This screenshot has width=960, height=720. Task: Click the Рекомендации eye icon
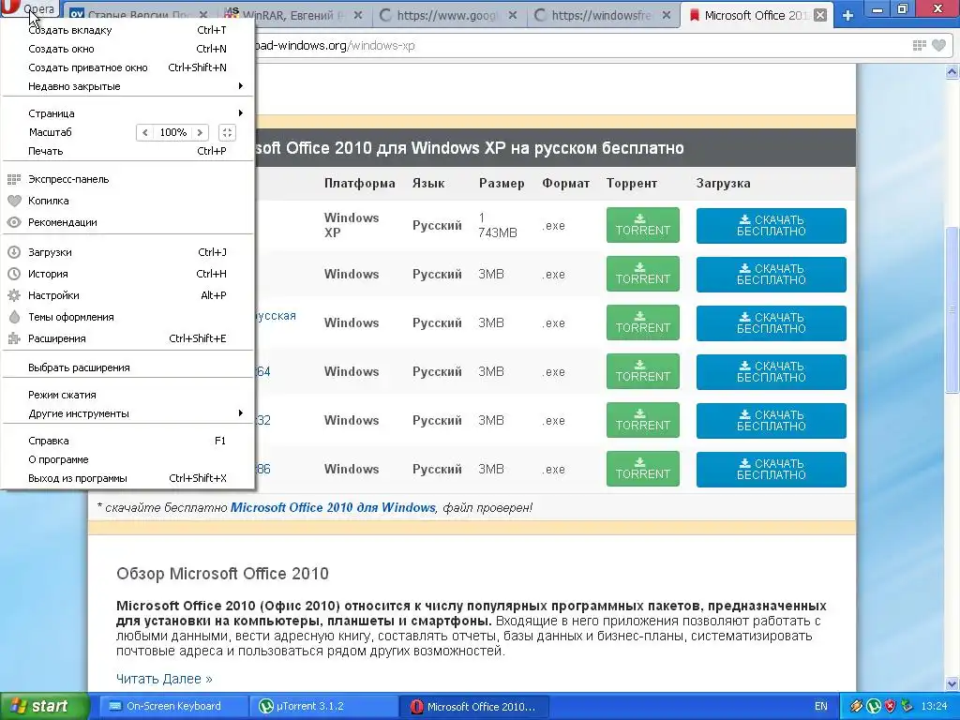coord(14,222)
